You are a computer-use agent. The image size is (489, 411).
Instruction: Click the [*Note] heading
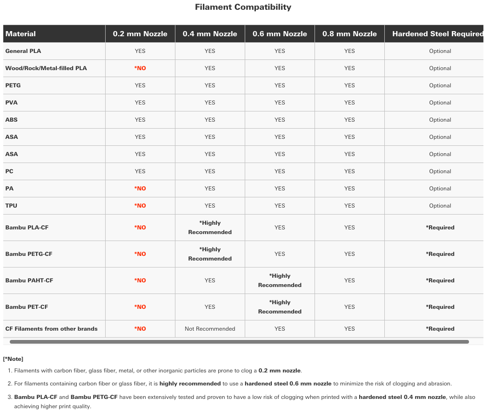(x=13, y=359)
